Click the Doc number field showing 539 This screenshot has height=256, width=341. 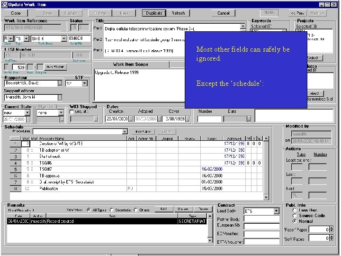point(19,67)
